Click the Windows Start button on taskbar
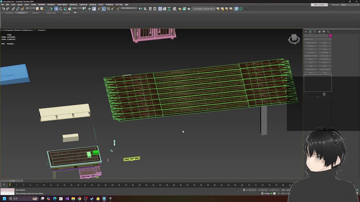360x202 pixels. [4, 199]
